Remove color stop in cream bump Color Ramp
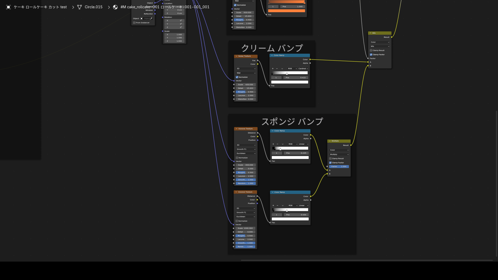498x280 pixels. 277,69
